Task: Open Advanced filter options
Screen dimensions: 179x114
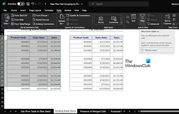Action: coord(153,24)
